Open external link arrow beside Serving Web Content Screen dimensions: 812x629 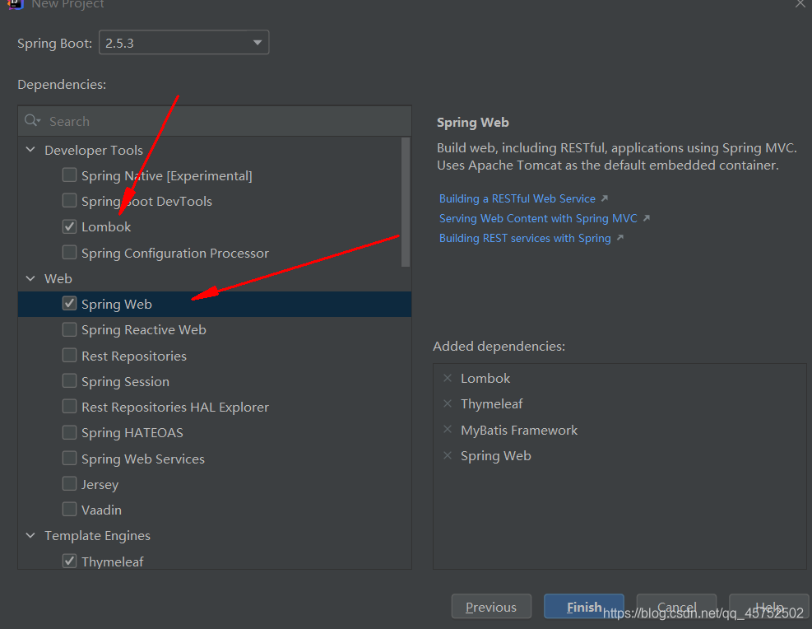647,218
